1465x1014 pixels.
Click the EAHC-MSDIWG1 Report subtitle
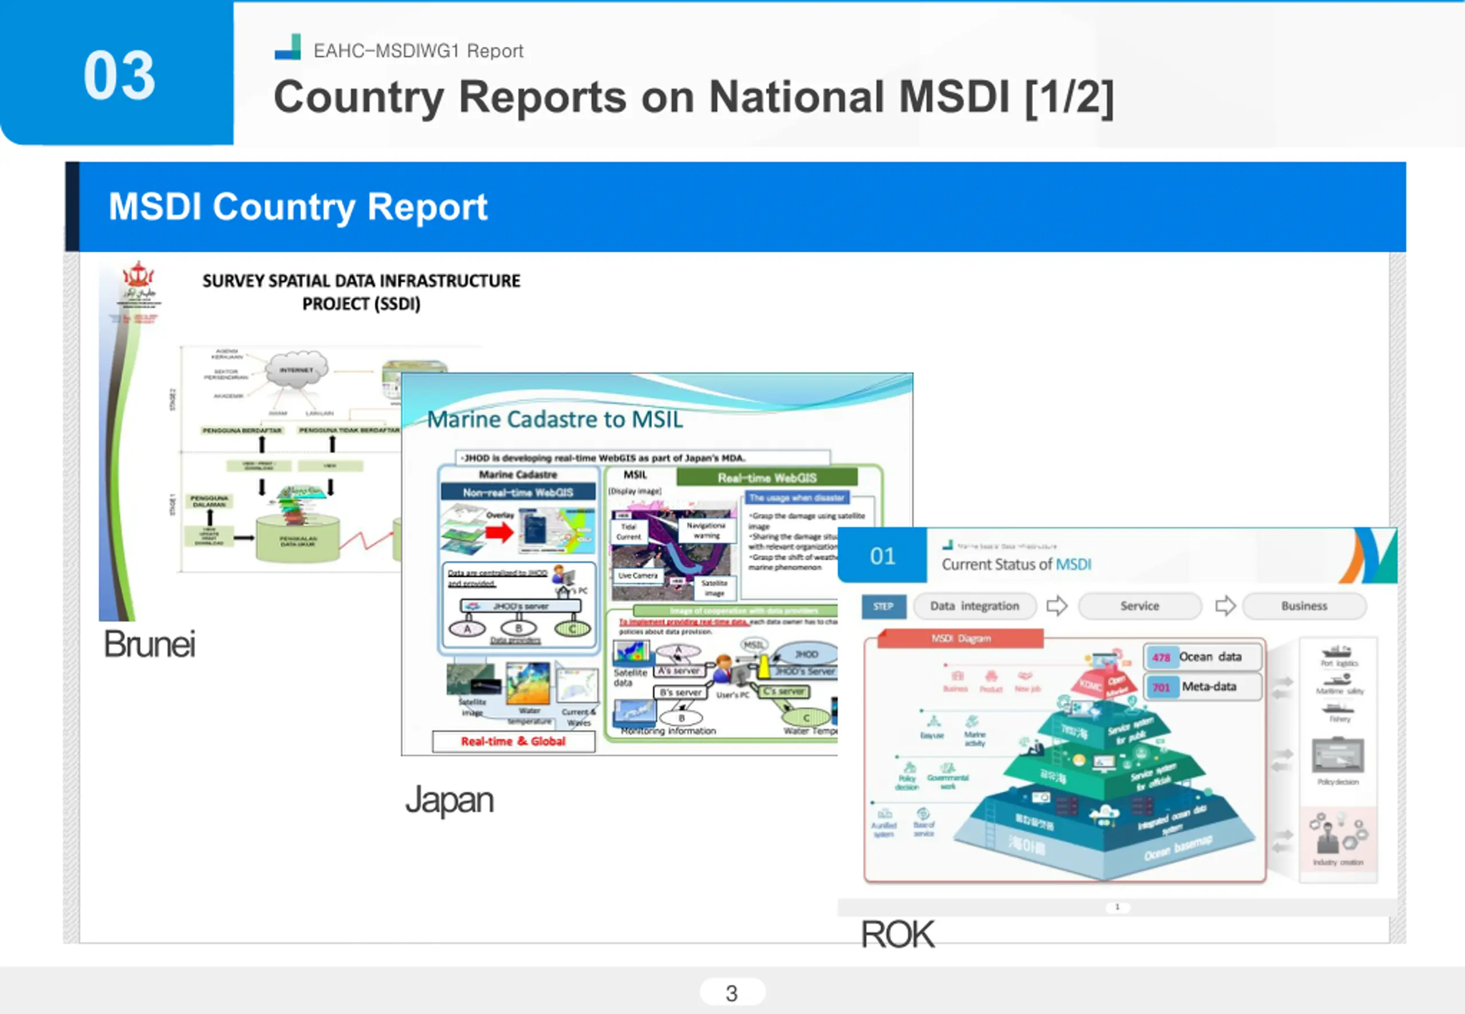pos(419,51)
